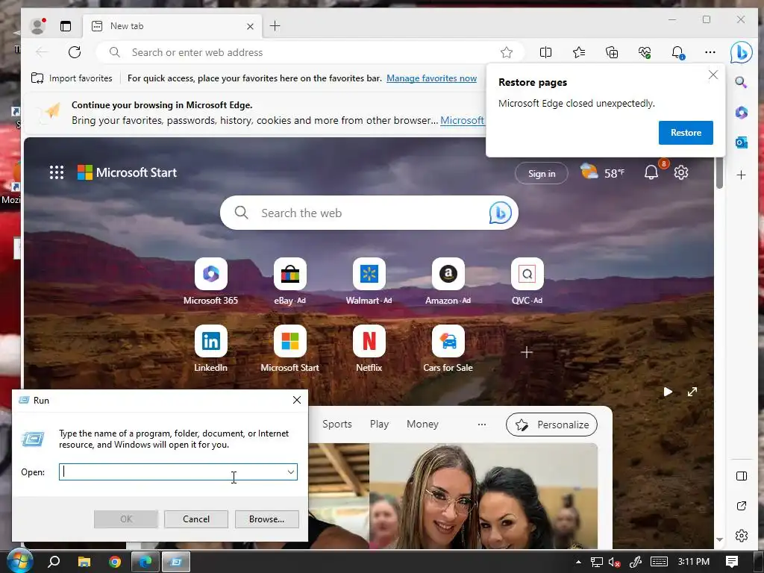Open the Windows Start button

[x=20, y=561]
